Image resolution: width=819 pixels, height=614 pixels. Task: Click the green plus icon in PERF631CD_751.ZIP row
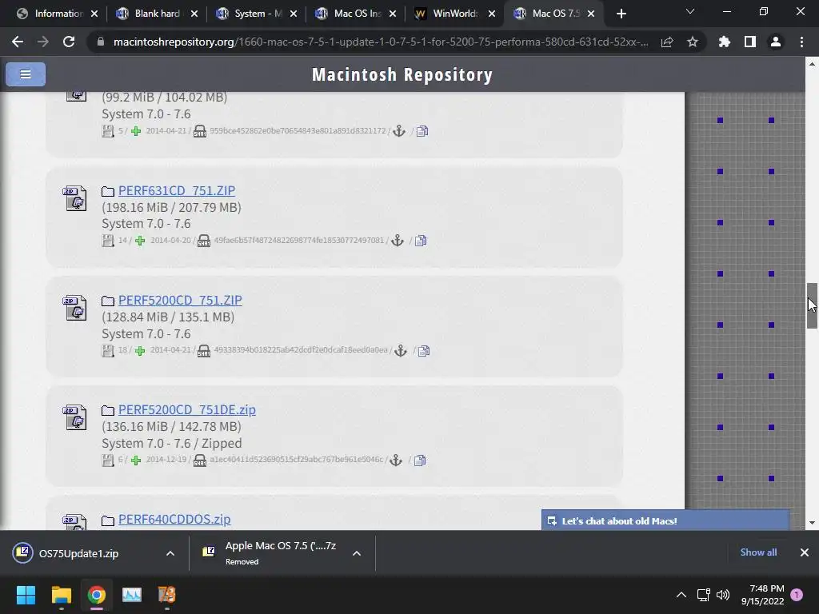coord(140,241)
